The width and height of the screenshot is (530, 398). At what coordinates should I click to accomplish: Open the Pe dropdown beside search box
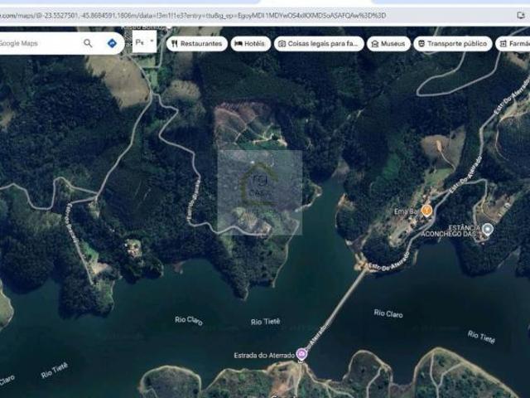[x=144, y=41]
